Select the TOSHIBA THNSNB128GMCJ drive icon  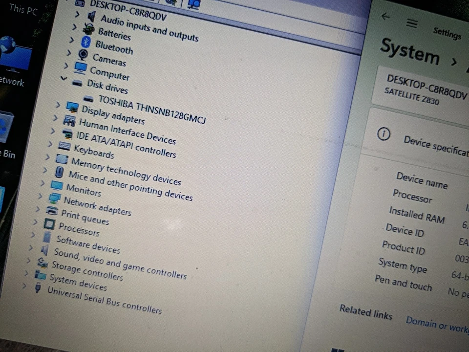click(x=88, y=99)
